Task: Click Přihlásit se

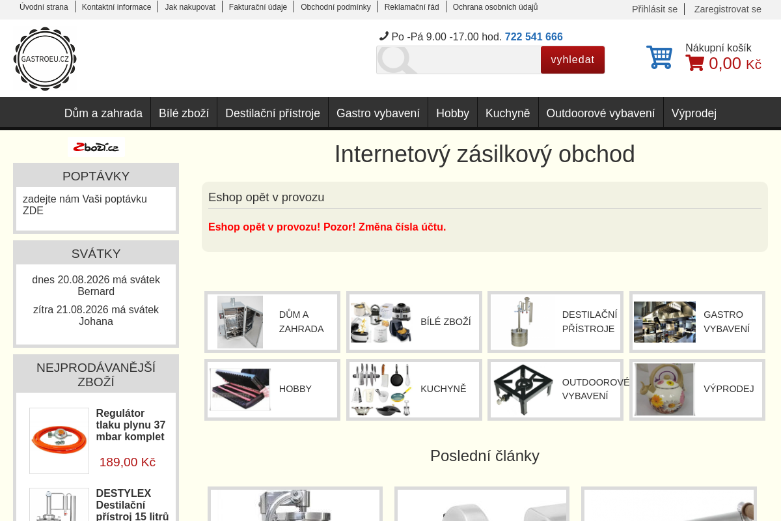Action: (655, 9)
